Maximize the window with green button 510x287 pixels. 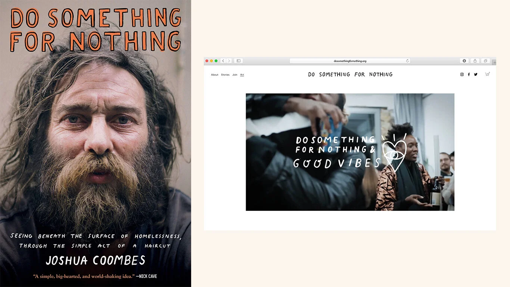[216, 61]
